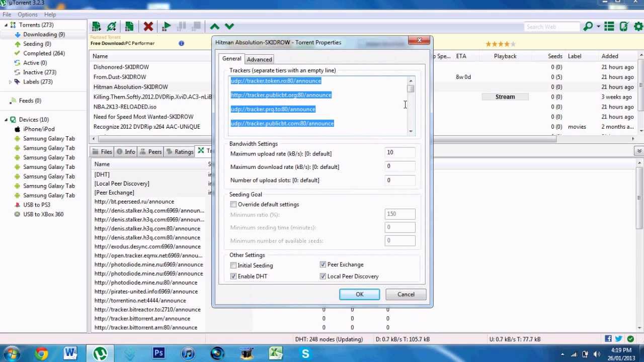Viewport: 644px width, 362px height.
Task: Click the blue info icon beside PC Performer
Action: point(181,43)
